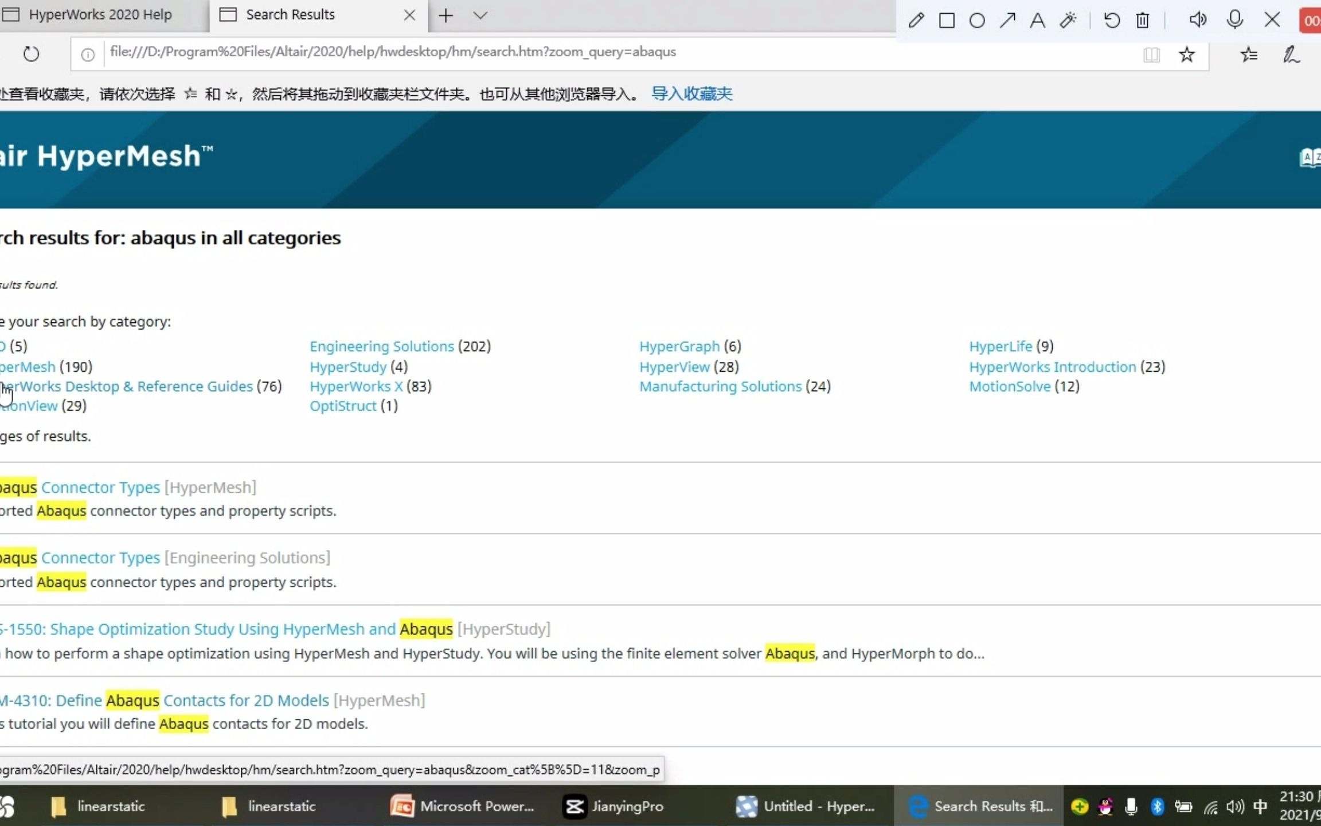Filter results by Engineering Solutions

[x=382, y=346]
